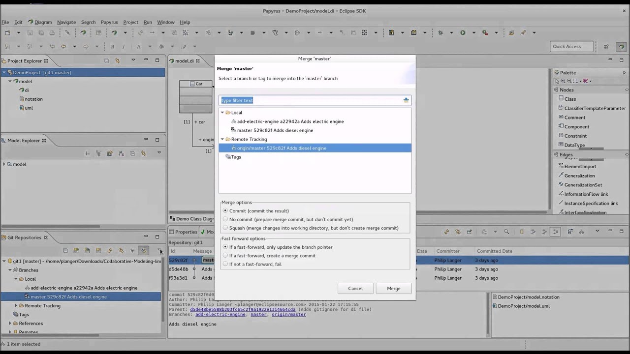Click the Save toolbar icon

(30, 33)
